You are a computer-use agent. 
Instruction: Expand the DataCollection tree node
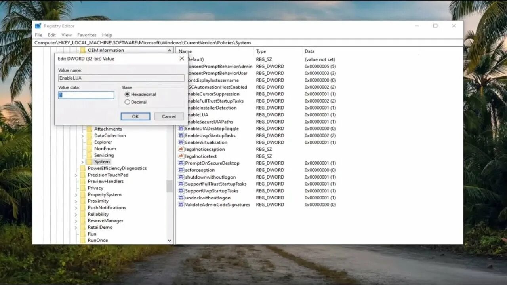82,136
